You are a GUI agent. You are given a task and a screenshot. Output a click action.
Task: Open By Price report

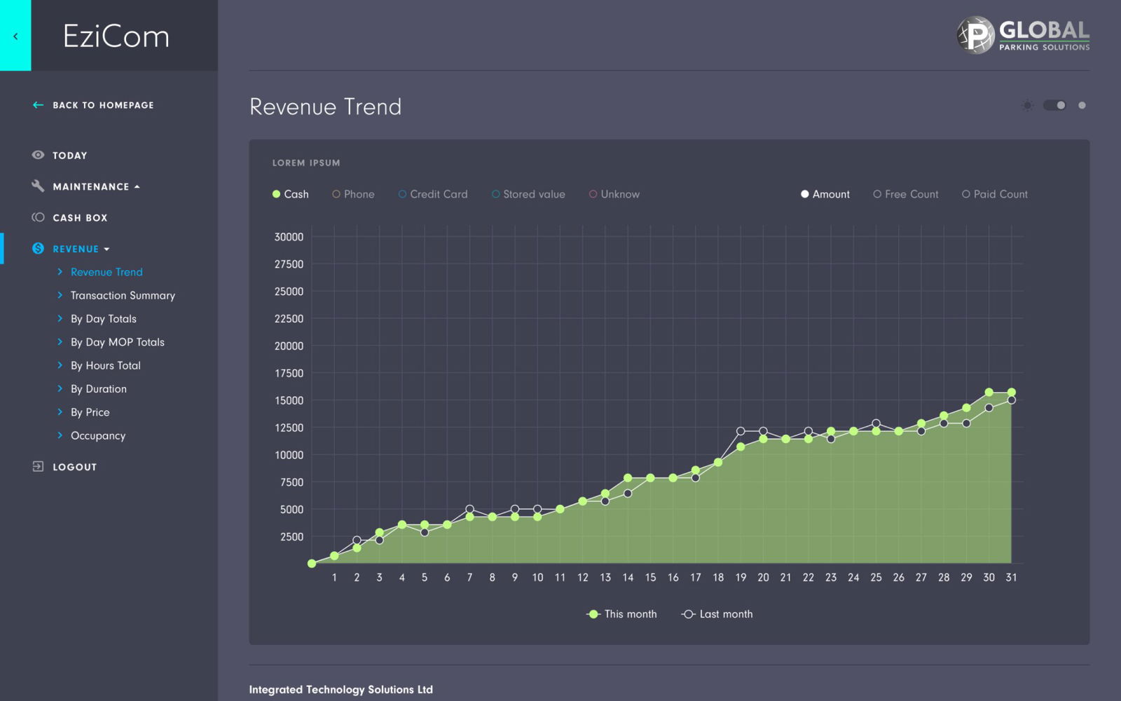pos(90,412)
